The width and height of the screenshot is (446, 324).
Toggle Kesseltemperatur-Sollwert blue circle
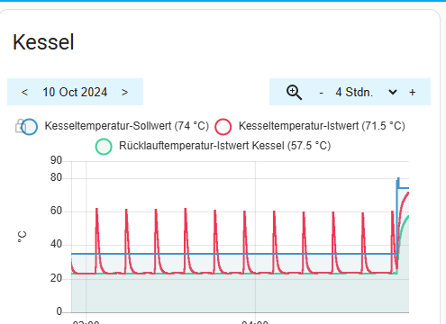[30, 127]
